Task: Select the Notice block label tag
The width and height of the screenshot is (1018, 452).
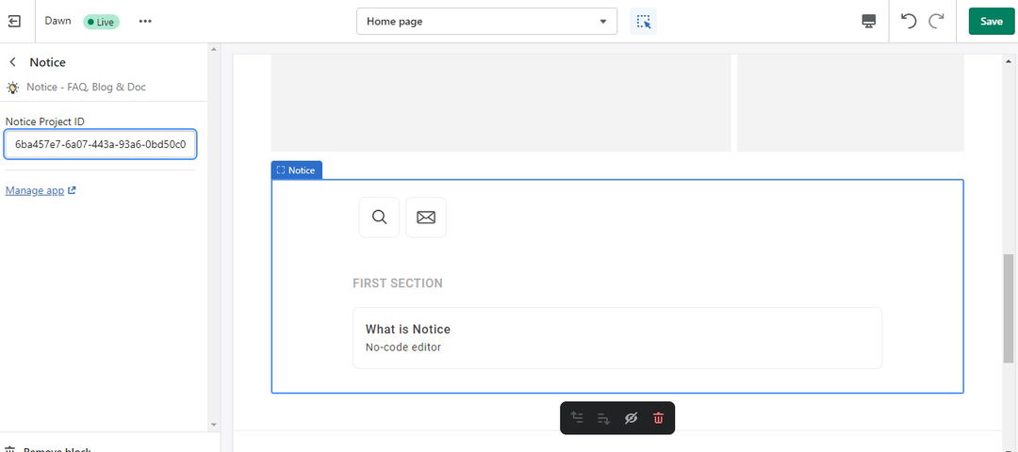Action: click(297, 169)
